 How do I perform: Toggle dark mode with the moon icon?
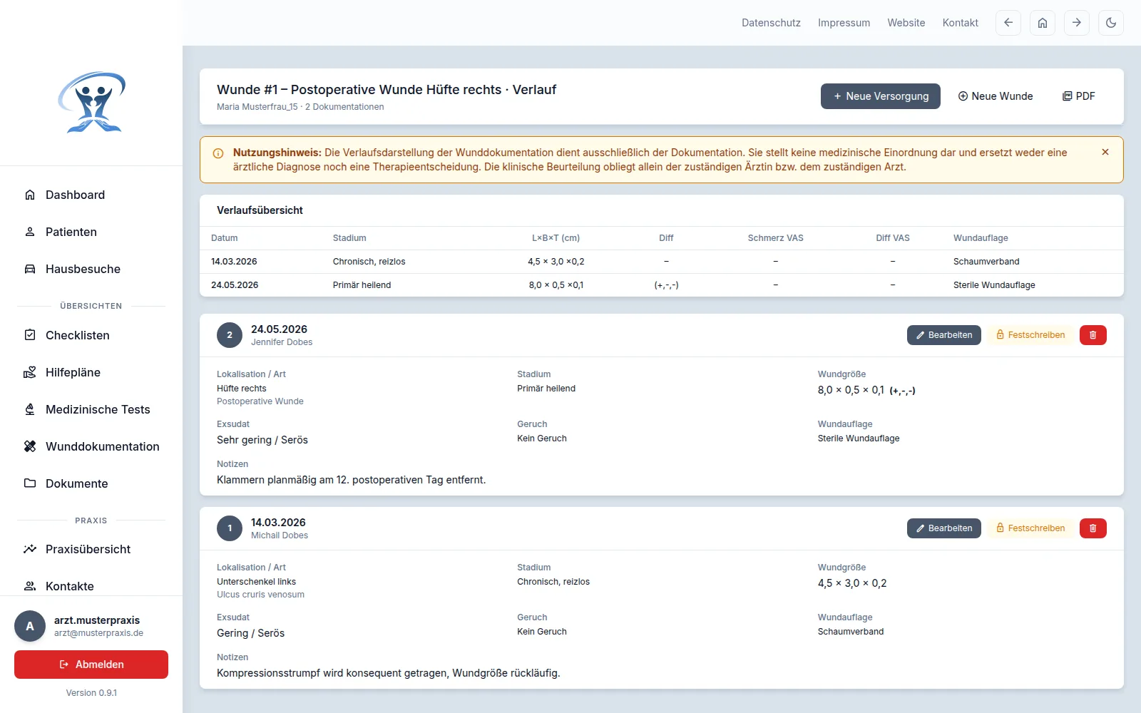(1111, 23)
